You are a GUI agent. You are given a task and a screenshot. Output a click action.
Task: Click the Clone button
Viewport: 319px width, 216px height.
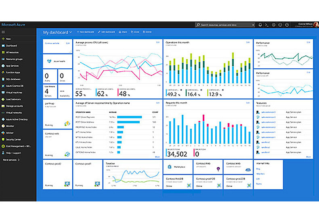[x=135, y=32]
